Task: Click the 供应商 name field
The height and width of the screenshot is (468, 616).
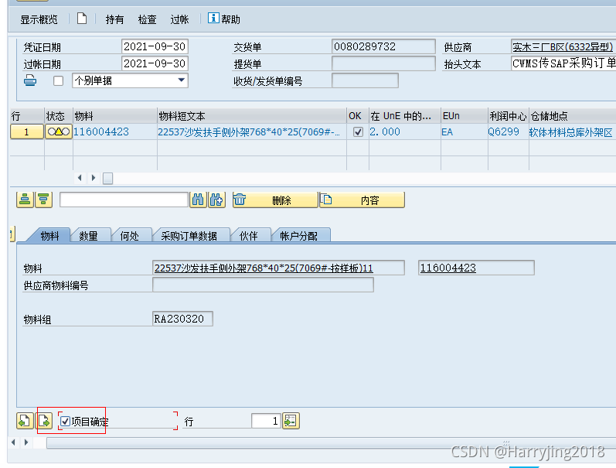Action: [x=563, y=46]
